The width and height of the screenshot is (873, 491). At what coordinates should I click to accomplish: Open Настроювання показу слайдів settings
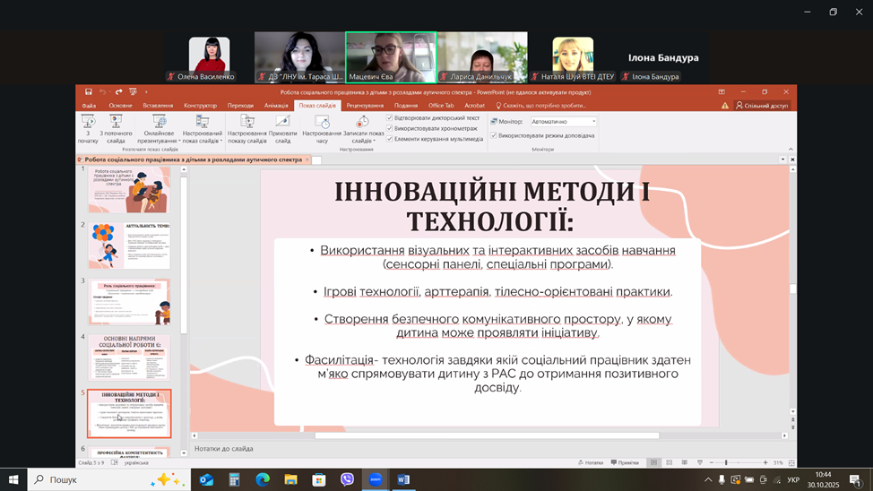pyautogui.click(x=246, y=128)
